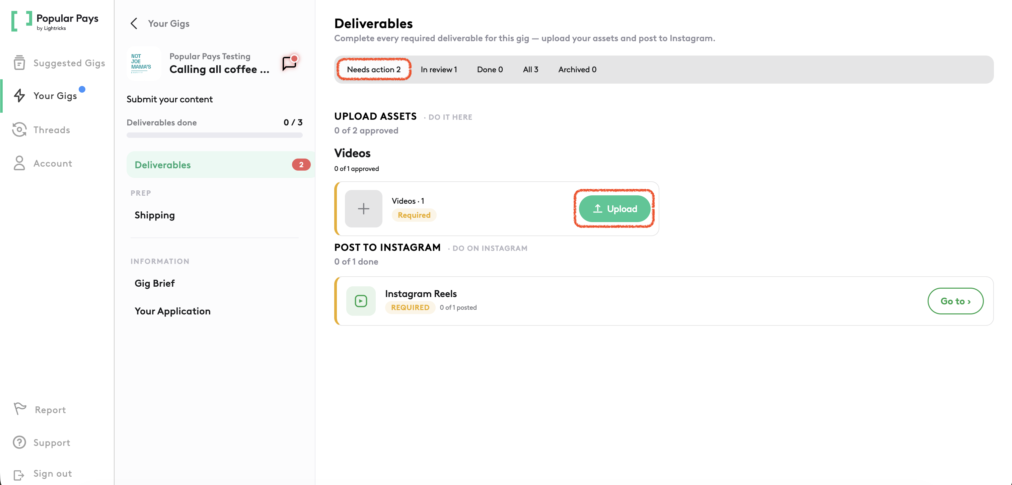Viewport: 1012px width, 485px height.
Task: Switch to the Done 0 tab
Action: [490, 70]
